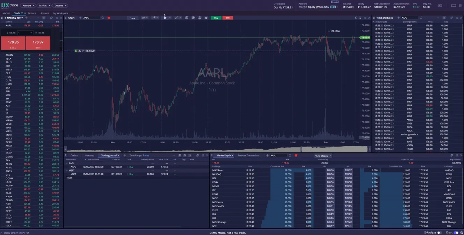Click left arrow of chart time navigator
Screen dimensions: 464x235
(66, 149)
